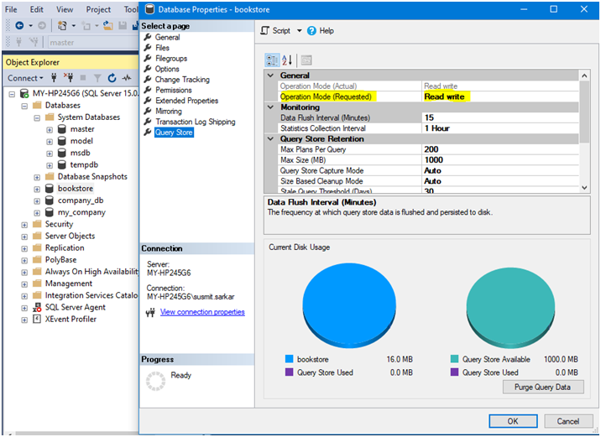This screenshot has height=437, width=601.
Task: Click the OK button
Action: (513, 421)
